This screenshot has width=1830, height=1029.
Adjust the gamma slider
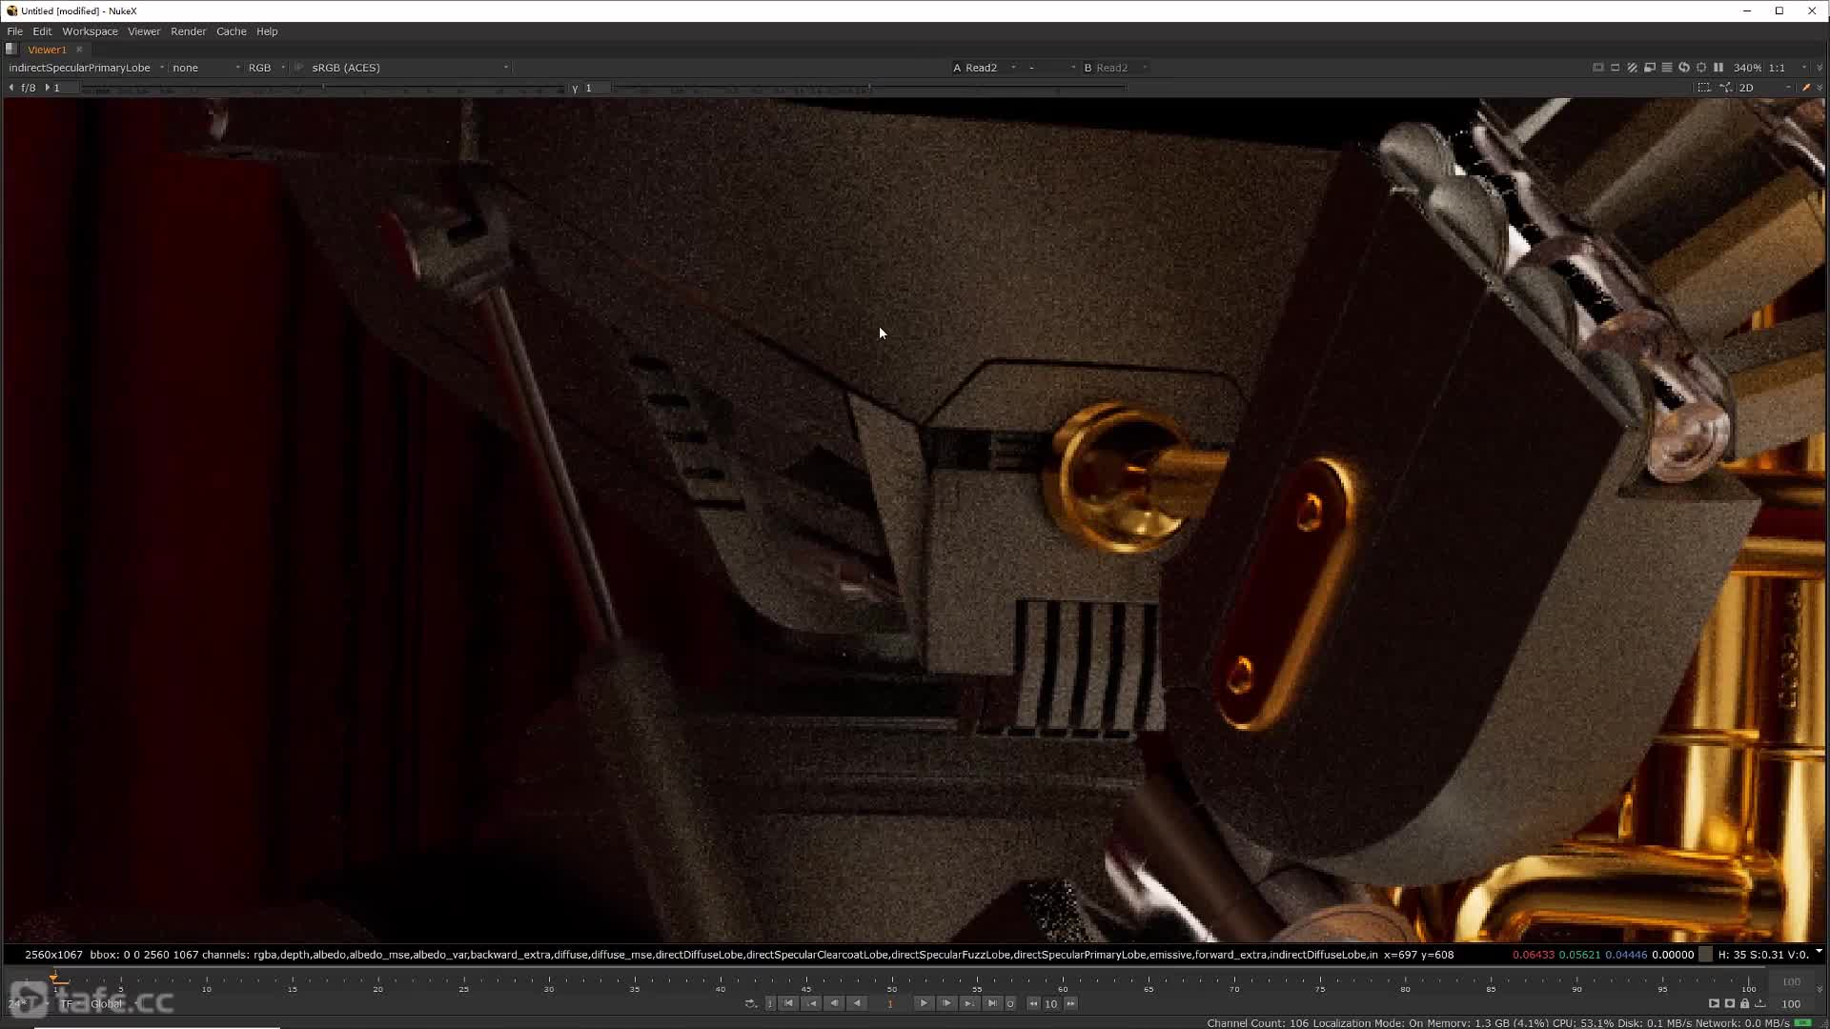click(x=869, y=89)
